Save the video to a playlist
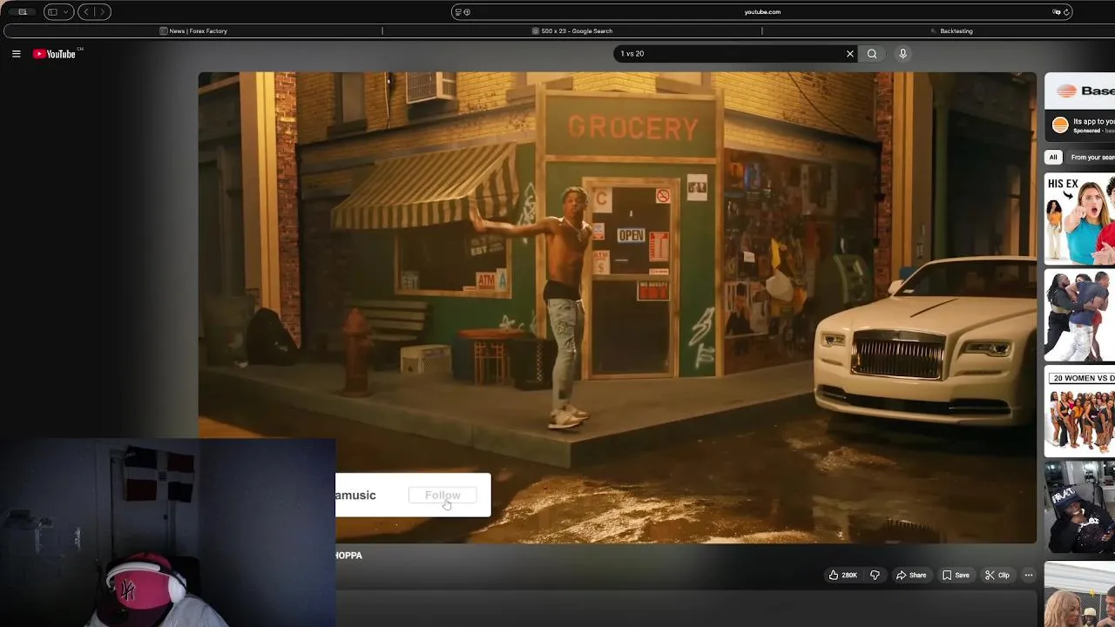Screen dimensions: 1115x627 956,575
